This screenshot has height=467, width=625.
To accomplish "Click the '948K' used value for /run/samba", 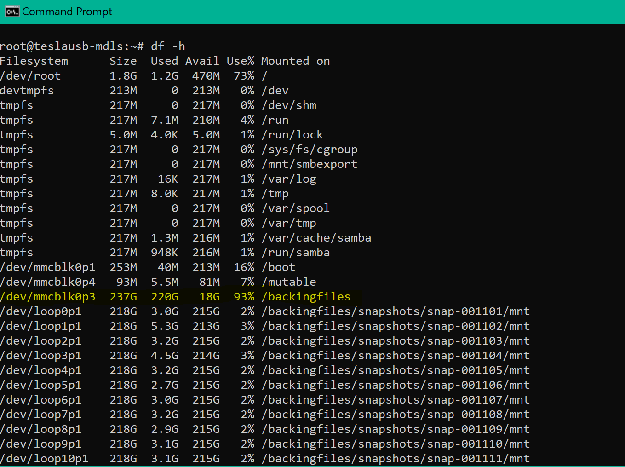I will tap(165, 253).
